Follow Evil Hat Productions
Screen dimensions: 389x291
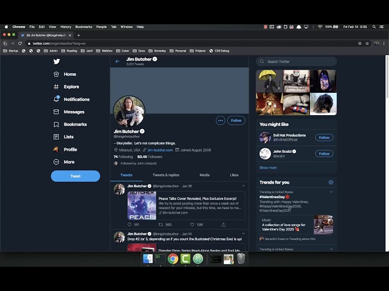pos(324,138)
